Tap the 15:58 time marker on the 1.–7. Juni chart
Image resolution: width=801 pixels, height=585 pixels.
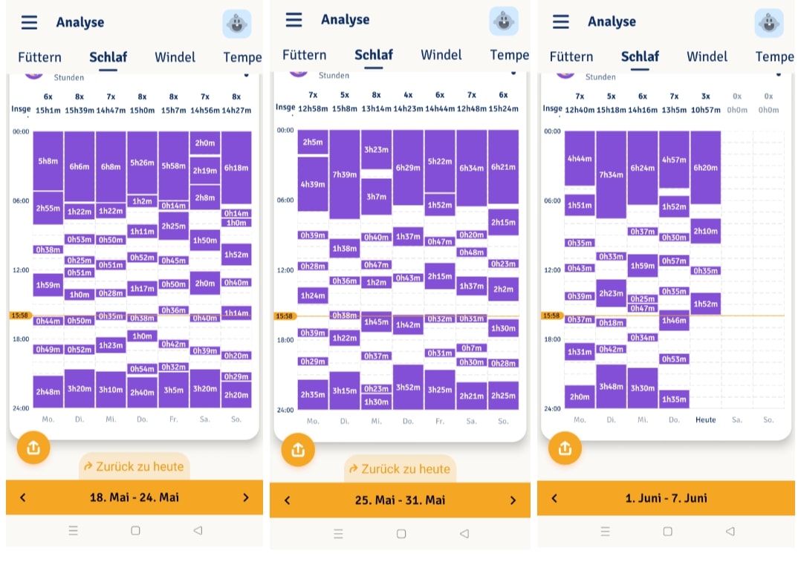point(551,316)
